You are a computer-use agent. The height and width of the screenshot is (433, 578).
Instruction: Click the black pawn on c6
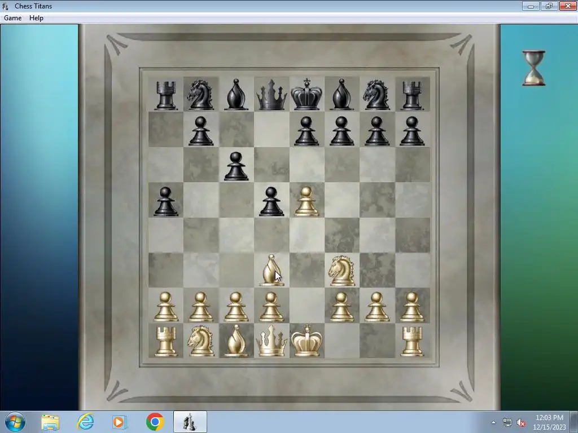pos(236,166)
